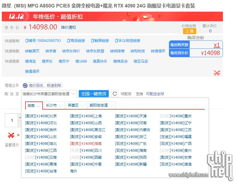
Task: Open the 湖南 province tab
Action: coord(34,105)
